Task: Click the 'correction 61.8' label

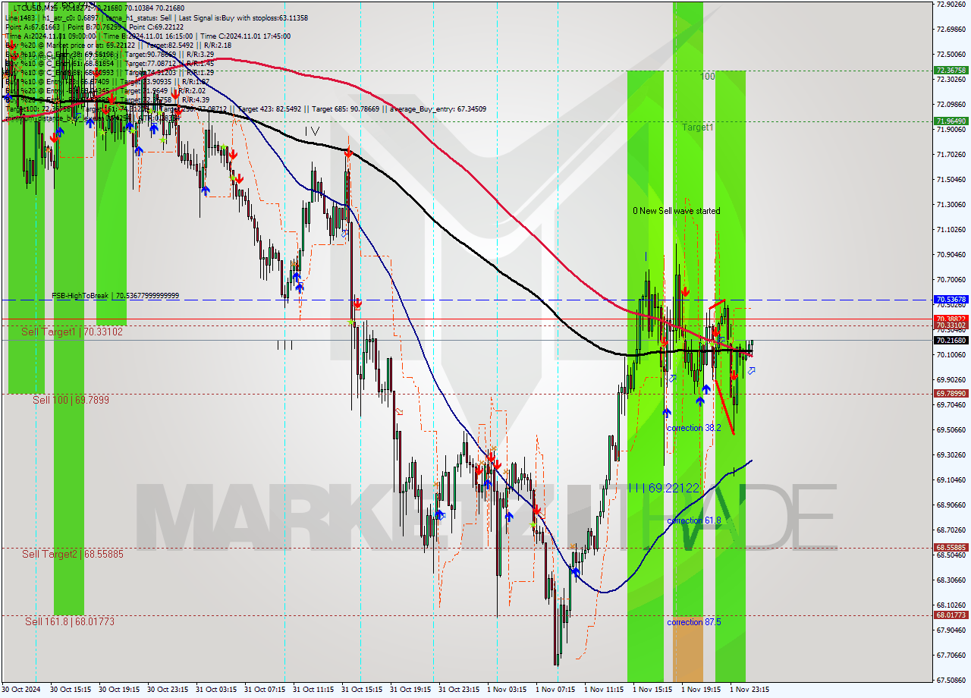Action: point(694,520)
